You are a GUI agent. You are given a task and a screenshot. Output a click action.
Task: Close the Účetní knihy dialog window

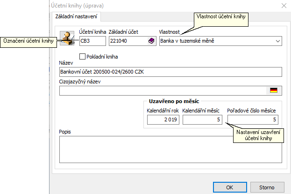[284, 6]
